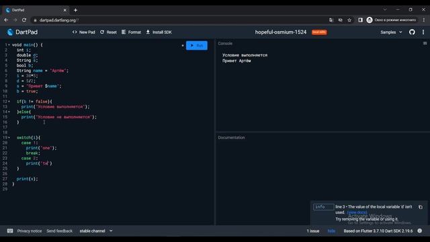Click the translate page icon

(331, 20)
